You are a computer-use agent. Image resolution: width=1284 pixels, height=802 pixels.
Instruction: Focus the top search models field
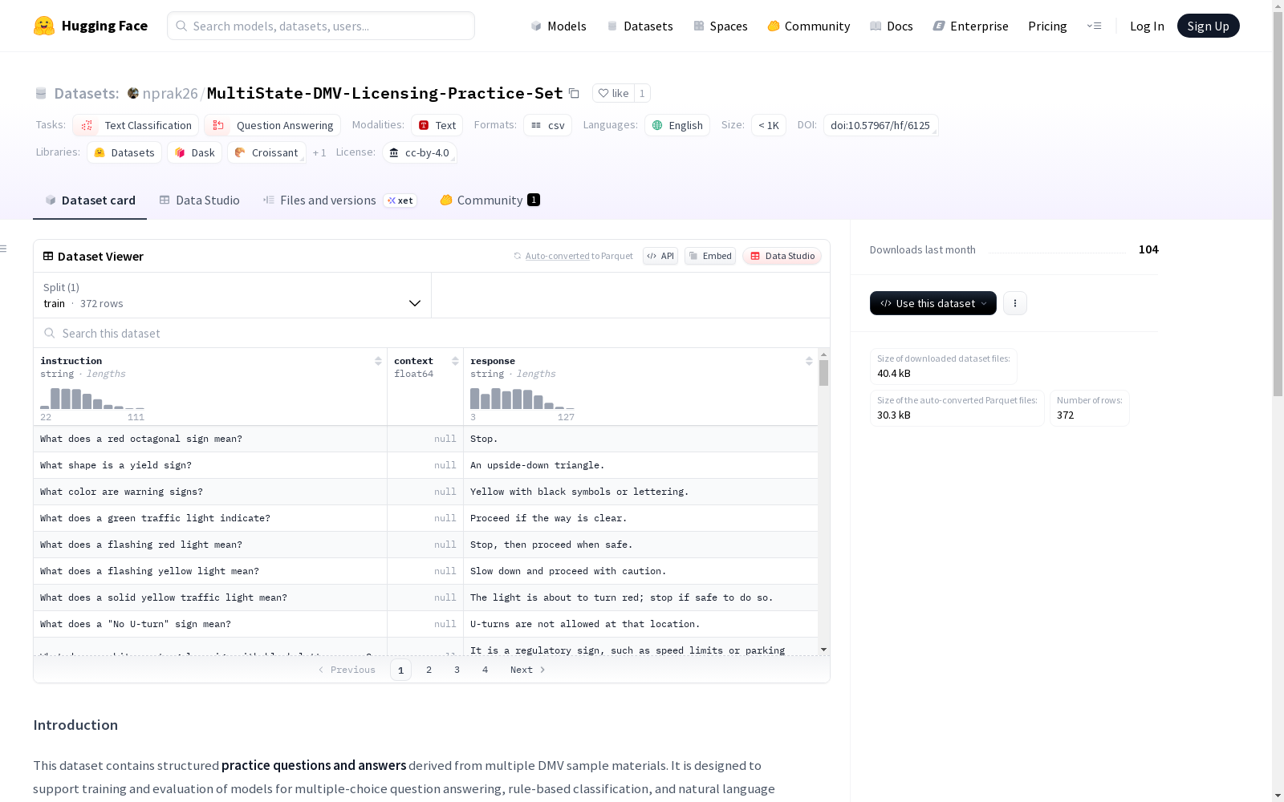[321, 26]
